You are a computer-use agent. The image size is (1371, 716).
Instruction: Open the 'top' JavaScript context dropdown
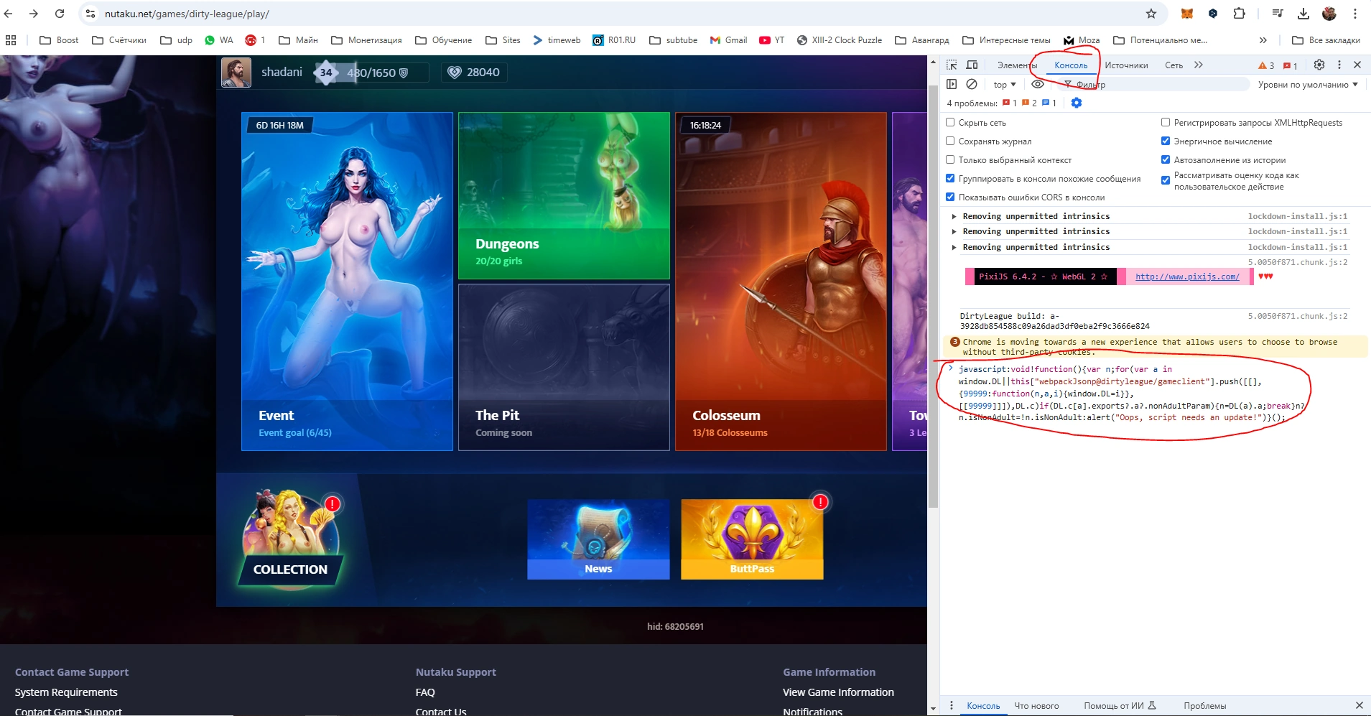pyautogui.click(x=1004, y=85)
